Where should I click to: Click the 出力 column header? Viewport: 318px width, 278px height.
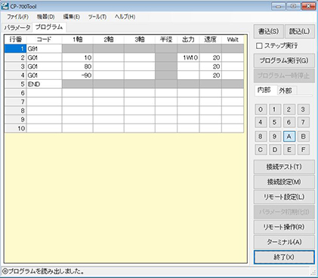click(x=188, y=39)
